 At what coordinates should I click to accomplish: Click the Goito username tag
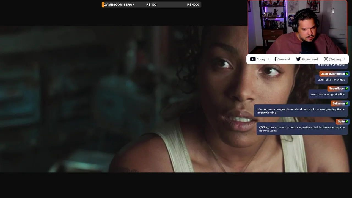[x=343, y=122]
